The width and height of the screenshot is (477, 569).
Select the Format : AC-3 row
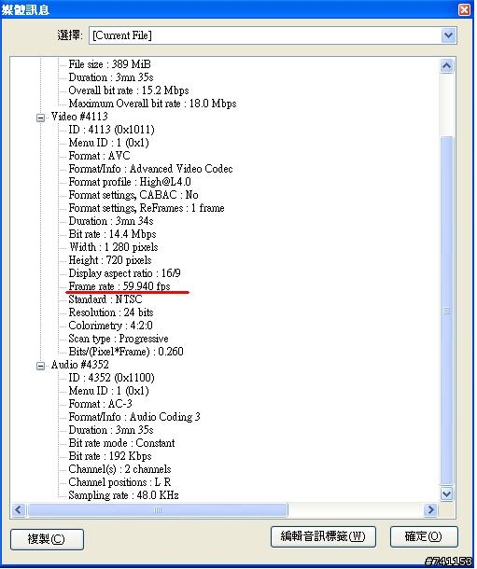100,404
